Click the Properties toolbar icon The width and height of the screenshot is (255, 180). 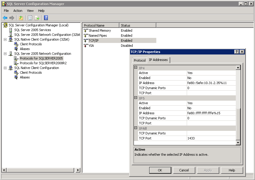point(30,18)
